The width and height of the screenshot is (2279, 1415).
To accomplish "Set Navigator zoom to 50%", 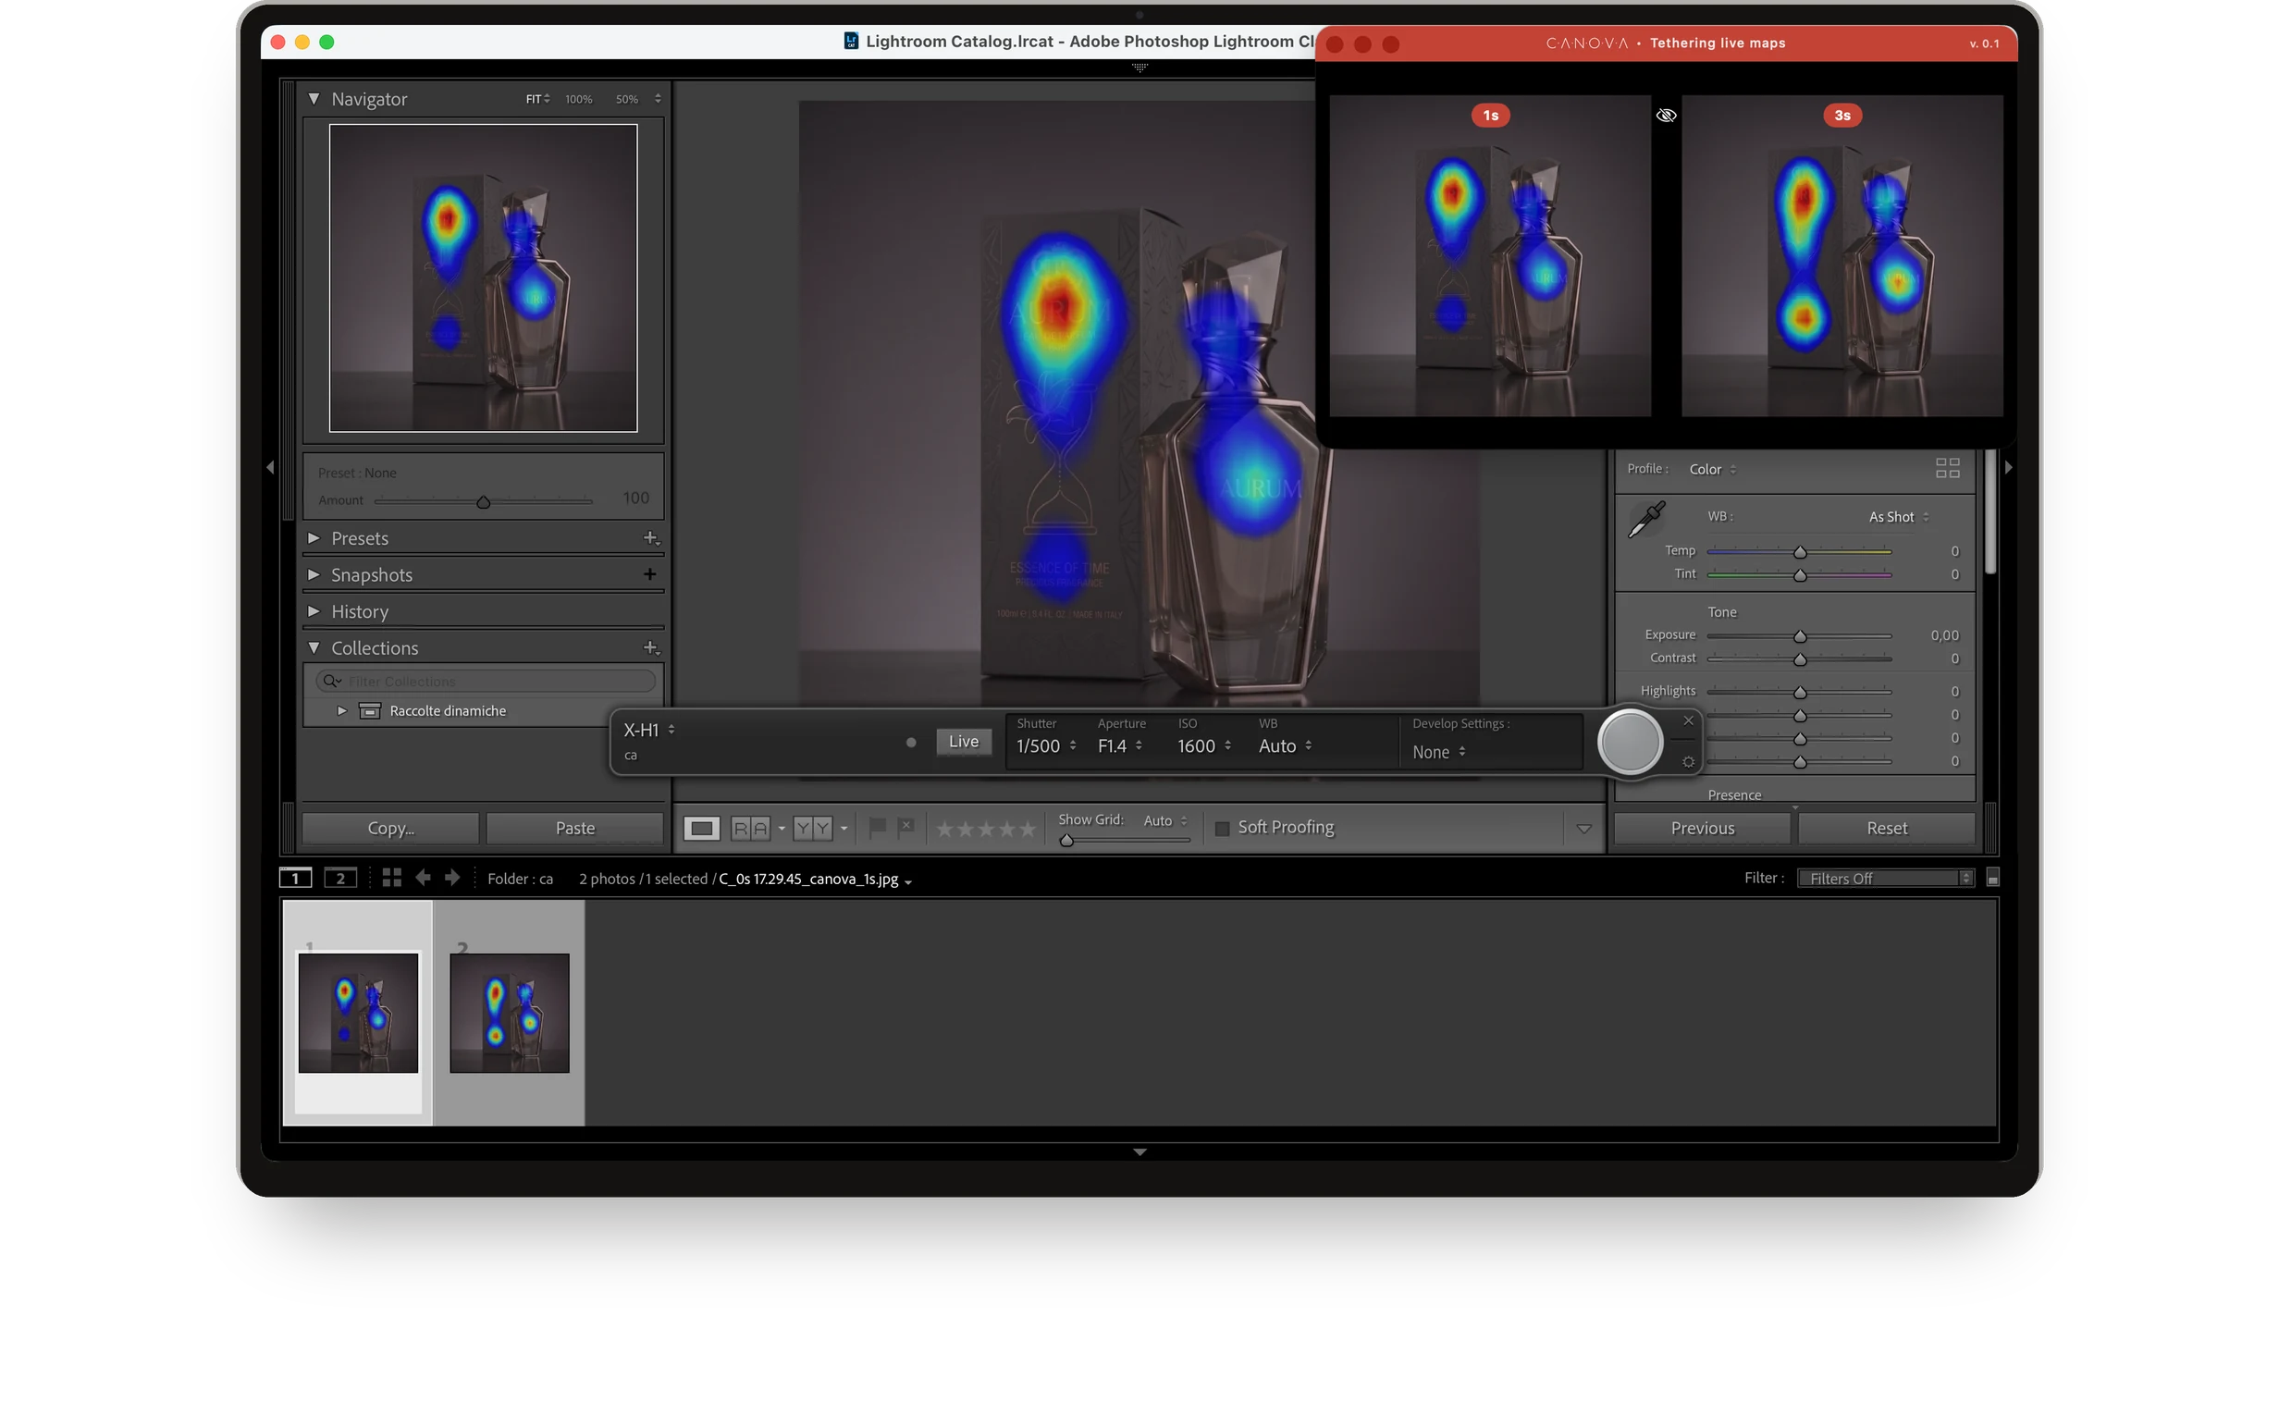I will [626, 99].
